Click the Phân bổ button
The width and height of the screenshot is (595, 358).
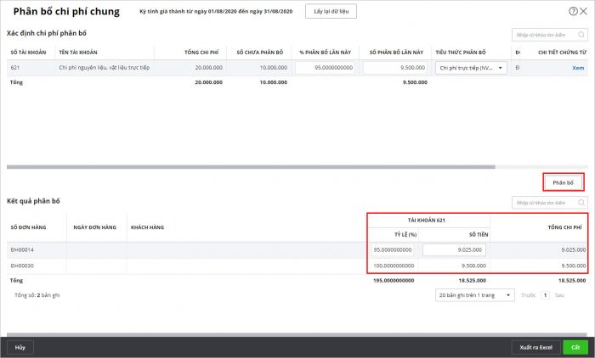(x=563, y=182)
